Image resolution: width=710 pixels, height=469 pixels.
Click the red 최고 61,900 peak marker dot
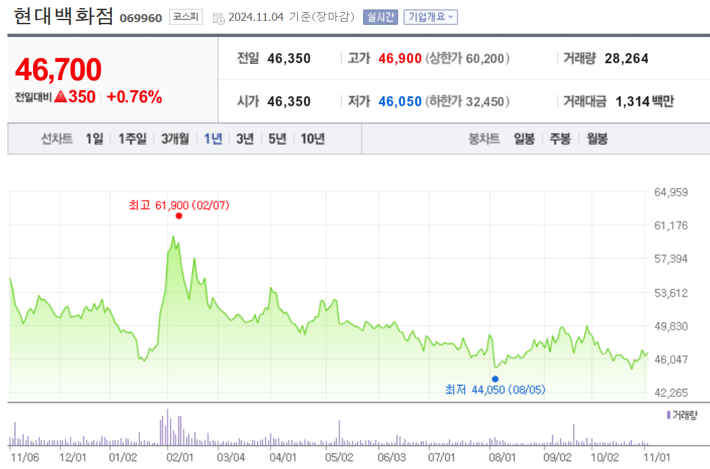[x=179, y=216]
